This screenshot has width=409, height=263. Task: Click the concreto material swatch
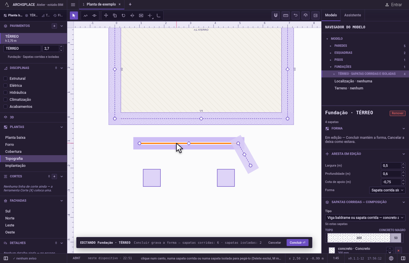(332, 250)
